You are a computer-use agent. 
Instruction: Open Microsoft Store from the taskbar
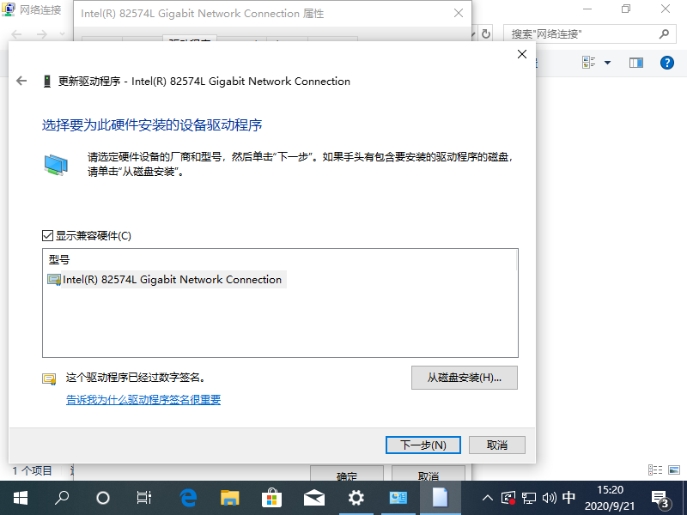[x=271, y=498]
